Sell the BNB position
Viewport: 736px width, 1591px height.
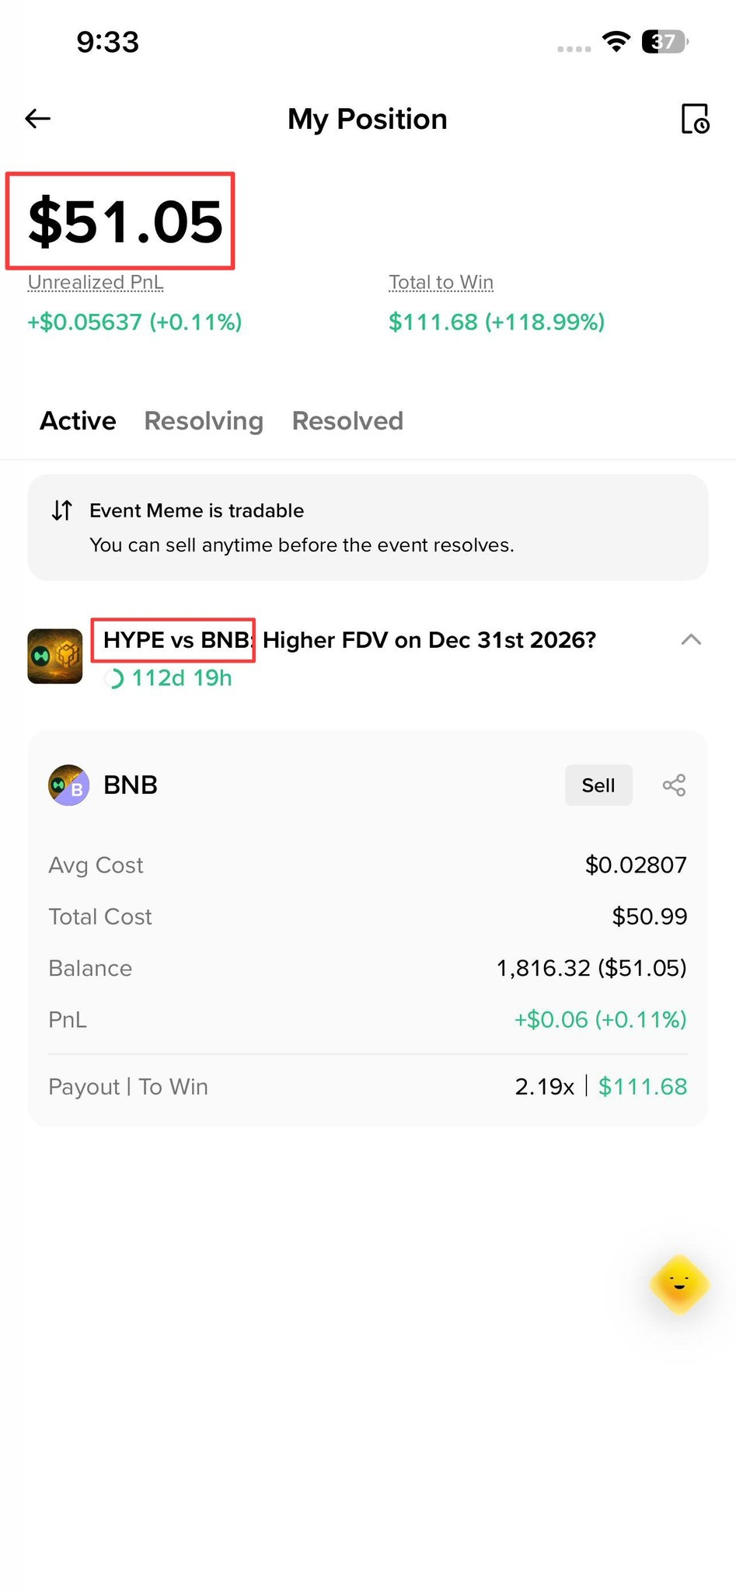point(598,785)
